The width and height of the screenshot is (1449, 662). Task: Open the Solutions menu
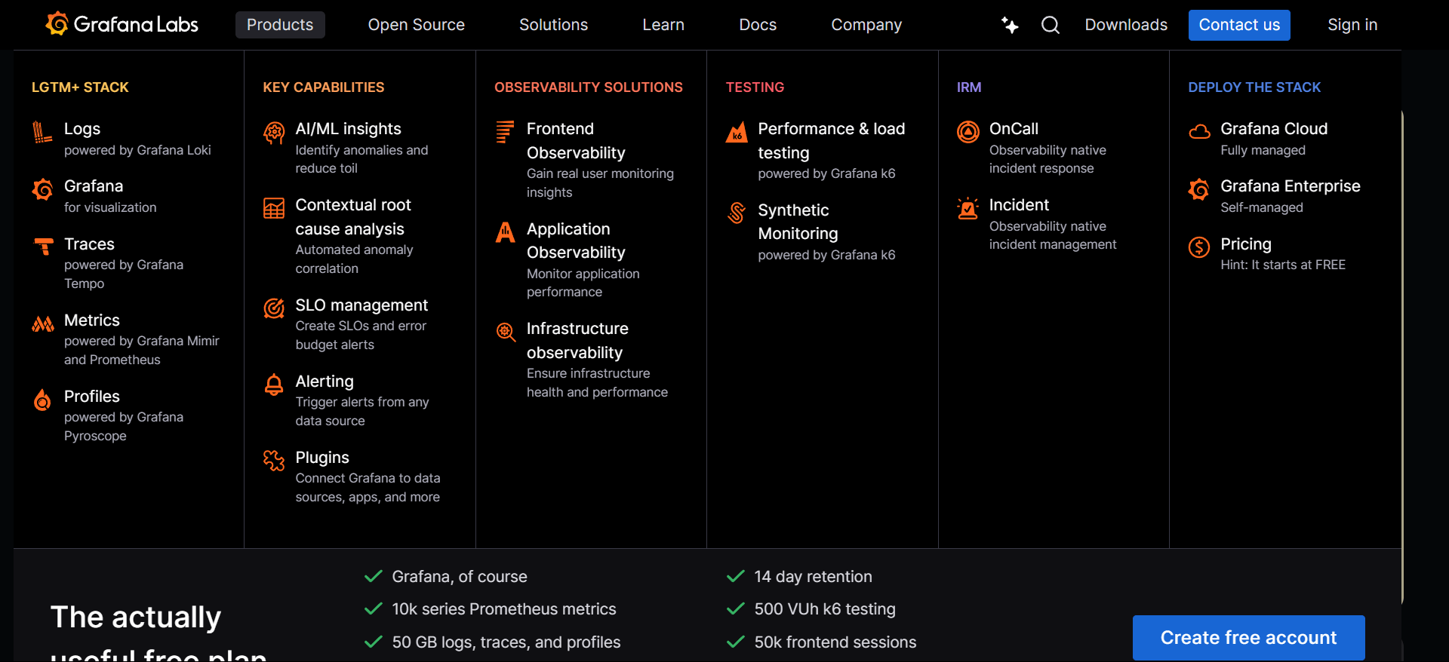[553, 25]
